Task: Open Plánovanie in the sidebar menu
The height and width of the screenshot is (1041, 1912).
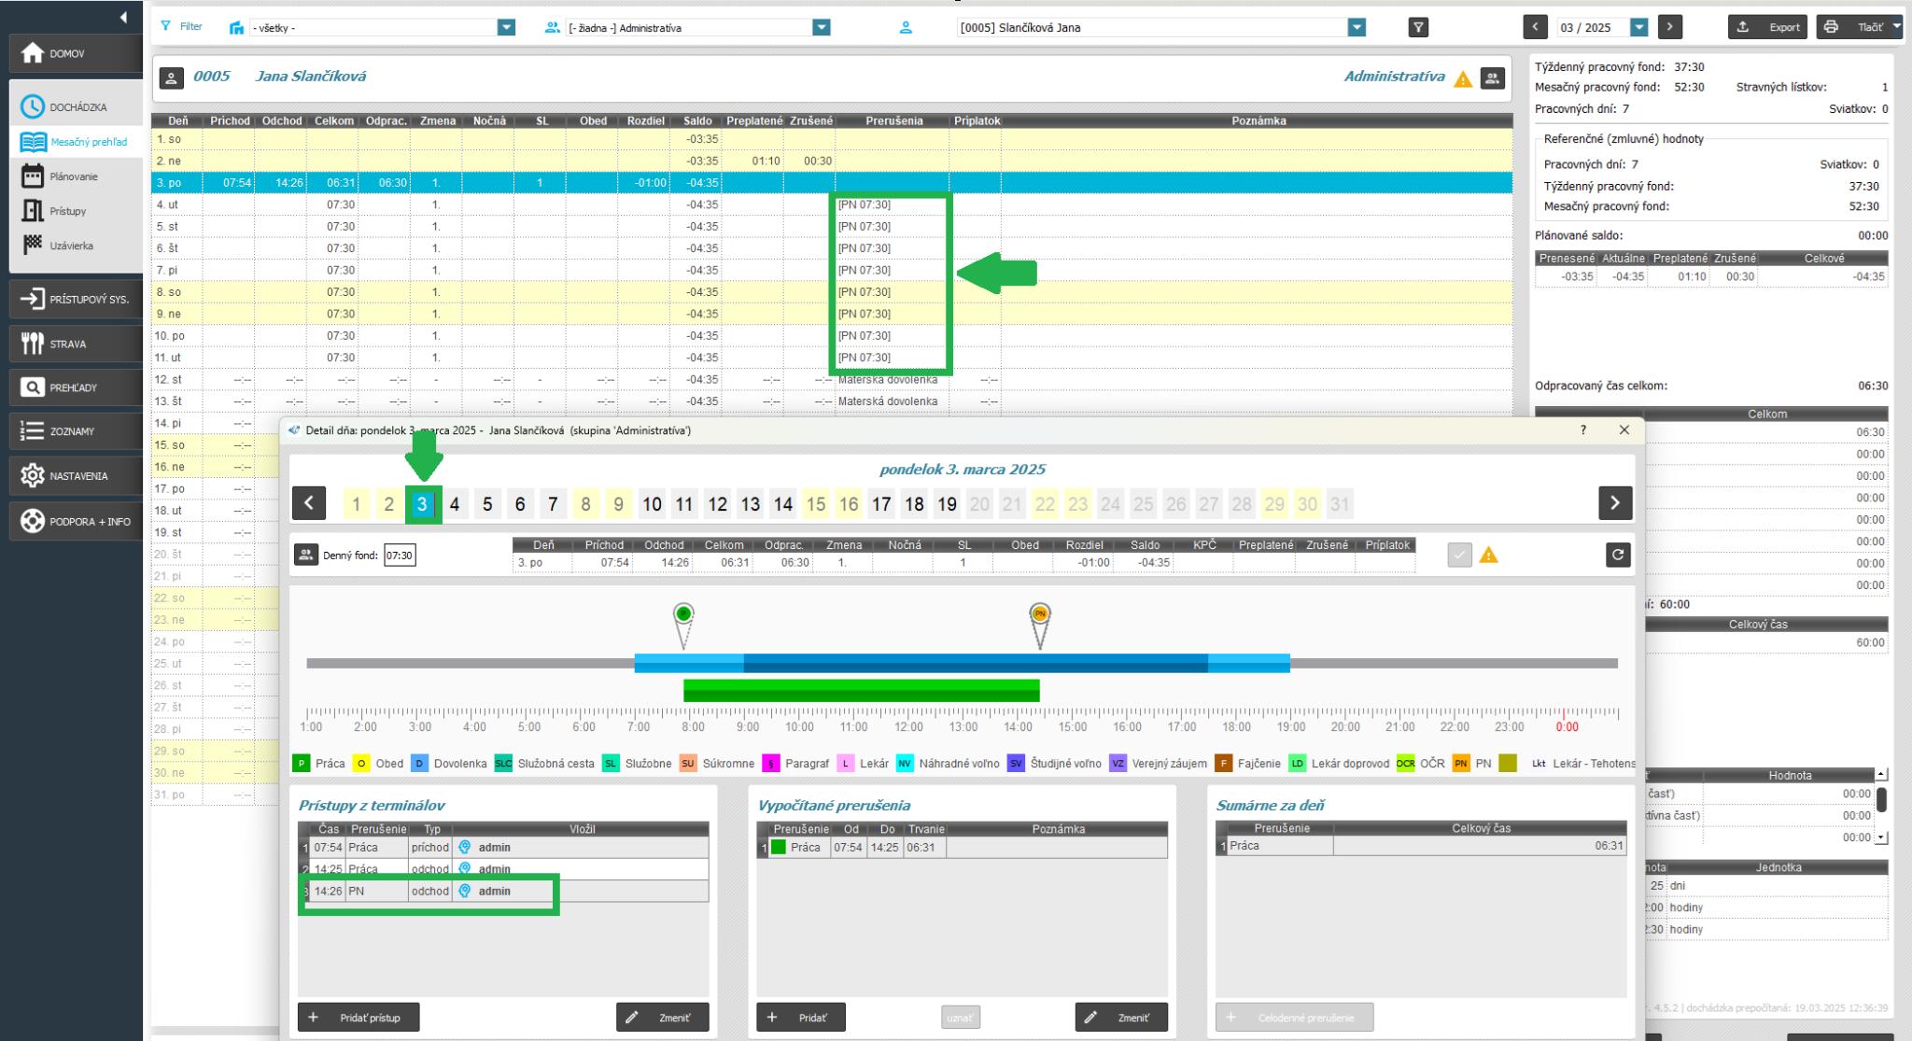Action: point(73,176)
